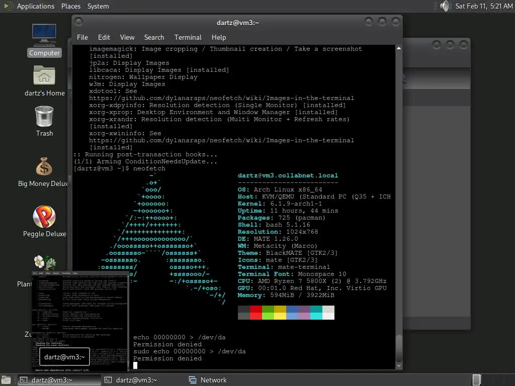
Task: Click the 'Shell: bash 5.1.16' line
Action: click(274, 225)
